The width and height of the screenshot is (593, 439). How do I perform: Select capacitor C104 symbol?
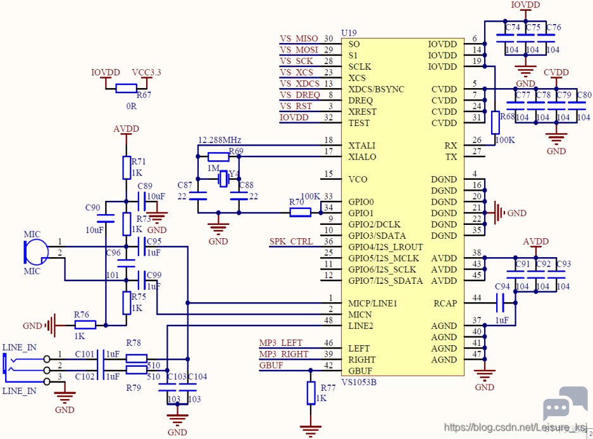pos(188,387)
